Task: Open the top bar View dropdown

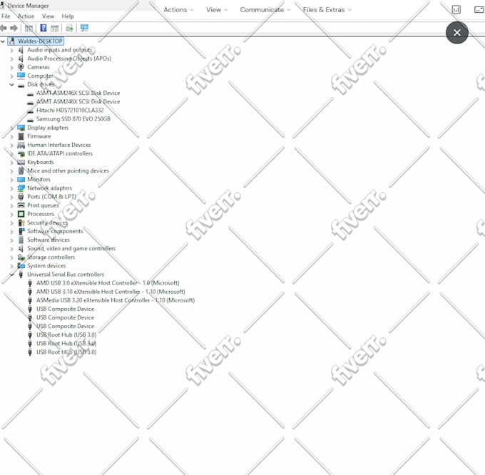Action: click(217, 10)
